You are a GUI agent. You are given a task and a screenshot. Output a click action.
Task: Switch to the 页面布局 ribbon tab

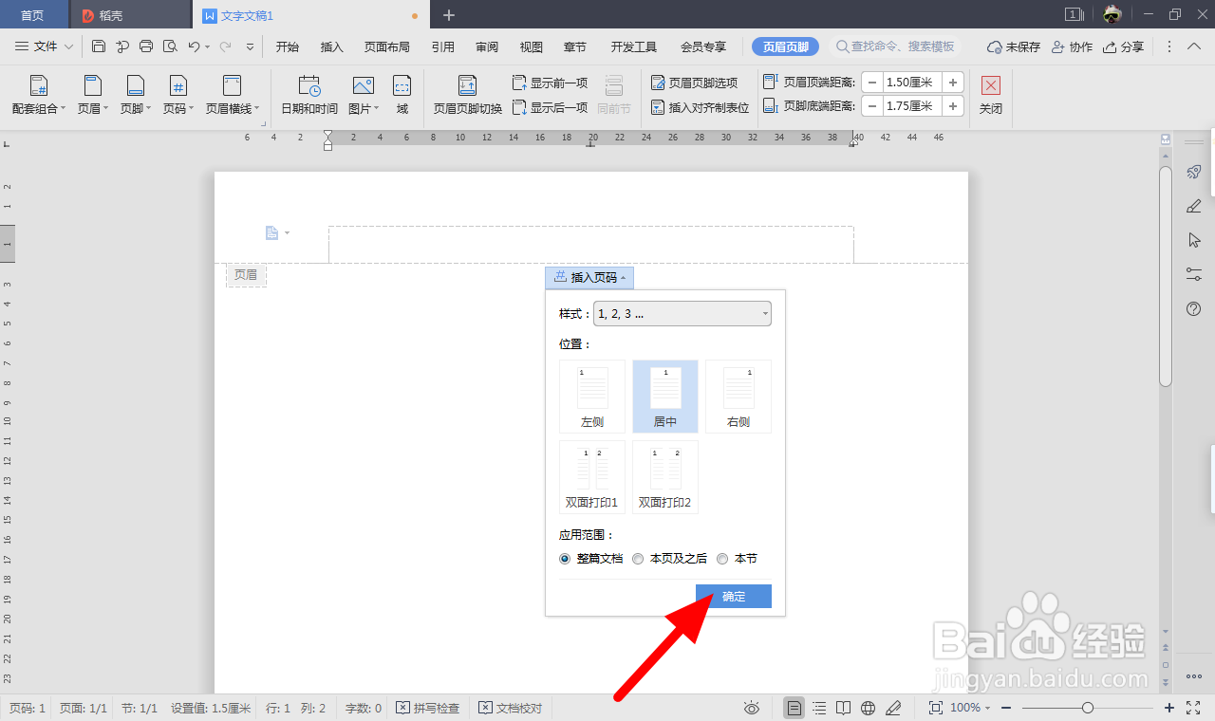tap(385, 46)
